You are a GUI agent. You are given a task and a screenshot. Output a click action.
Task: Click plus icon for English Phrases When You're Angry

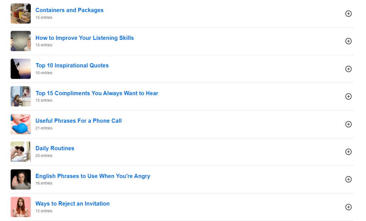(x=348, y=179)
